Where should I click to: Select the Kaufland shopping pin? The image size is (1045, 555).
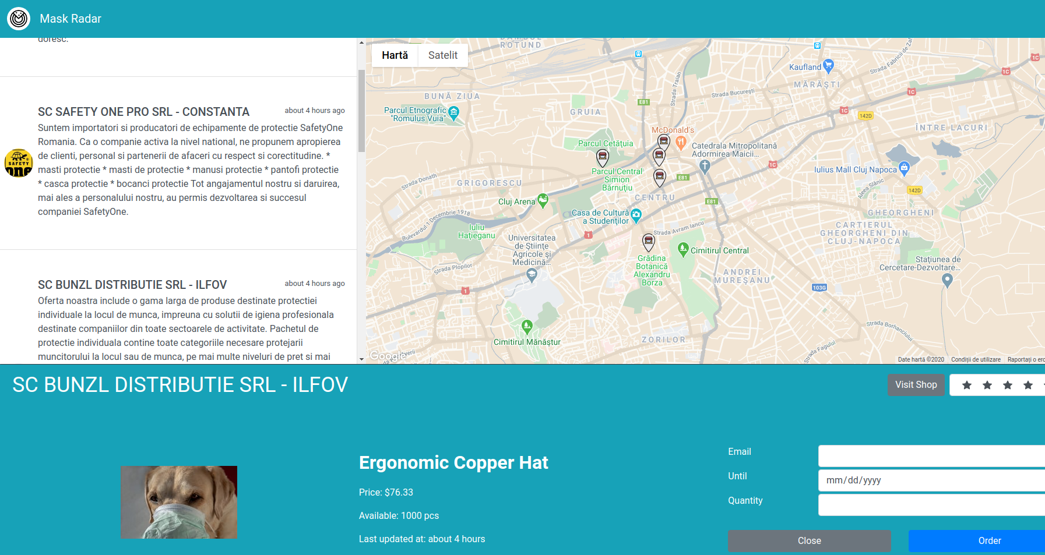828,66
